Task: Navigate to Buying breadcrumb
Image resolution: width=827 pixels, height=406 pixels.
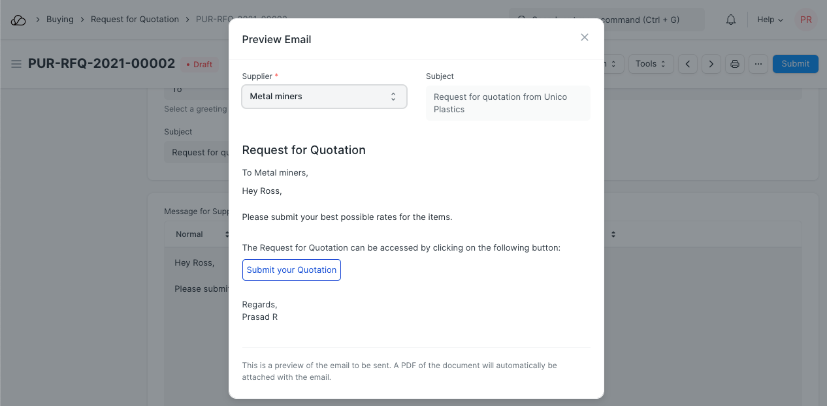Action: click(60, 20)
